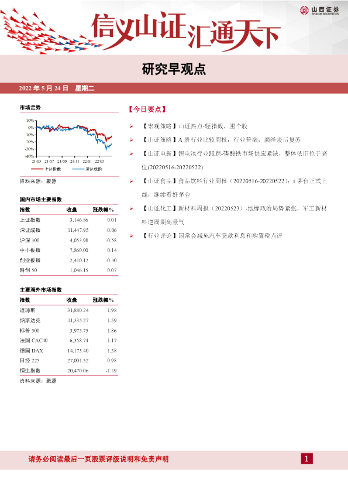Click the page number 1 badge
The width and height of the screenshot is (348, 493).
(x=306, y=458)
